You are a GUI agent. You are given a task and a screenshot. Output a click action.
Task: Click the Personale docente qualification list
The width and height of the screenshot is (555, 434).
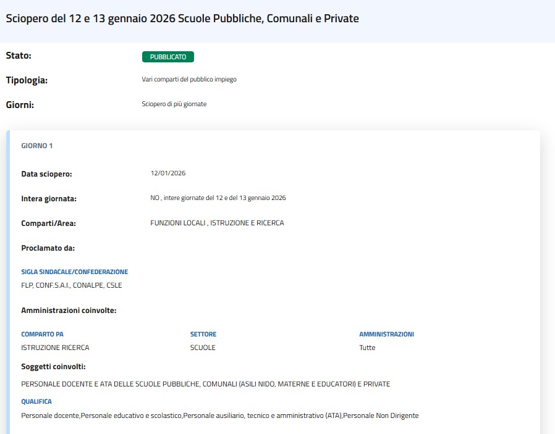pyautogui.click(x=220, y=415)
